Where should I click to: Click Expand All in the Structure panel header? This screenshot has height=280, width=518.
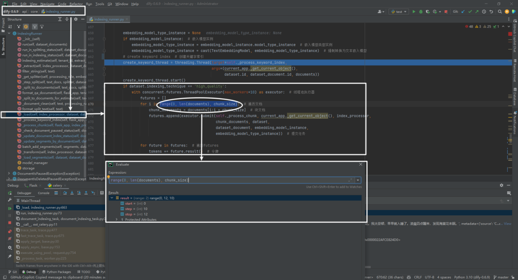click(x=60, y=19)
